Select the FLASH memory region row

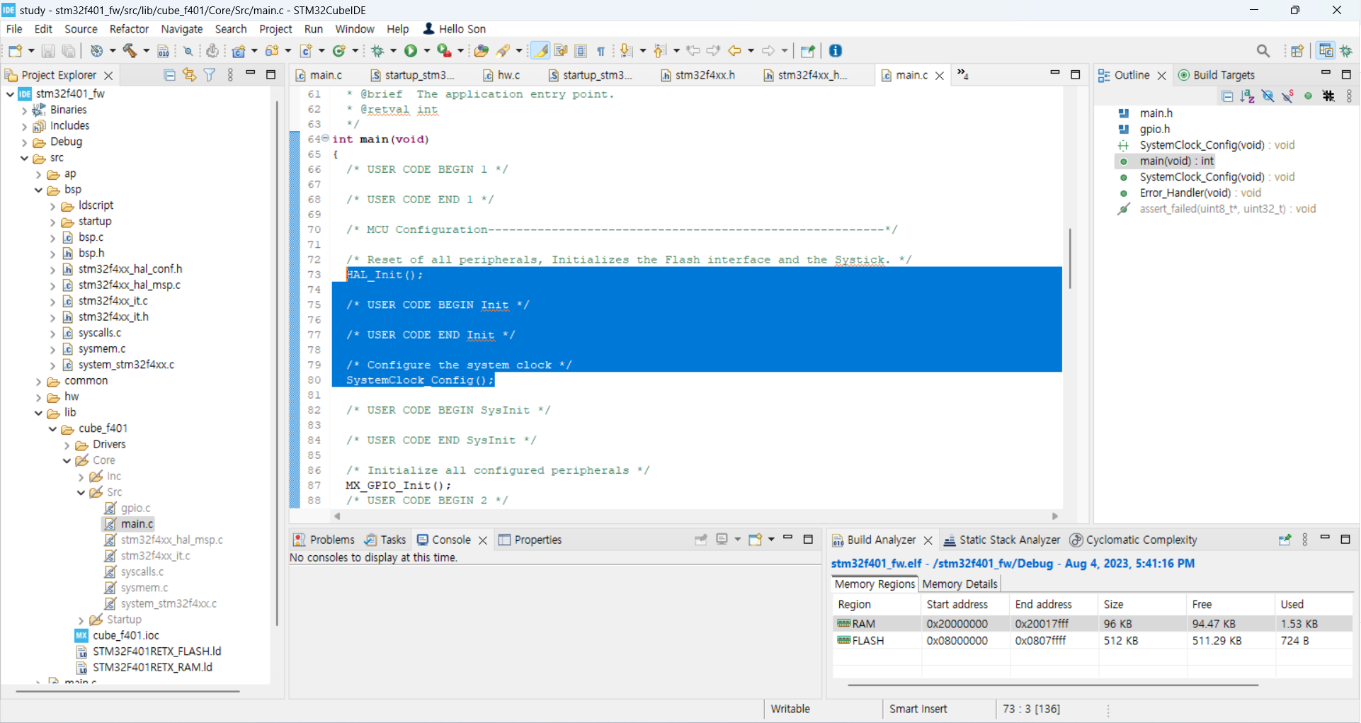click(x=1092, y=641)
